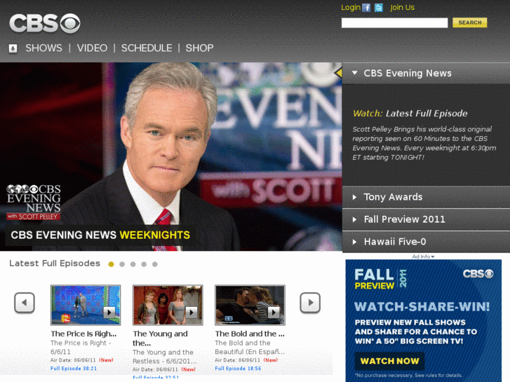Select the fourth carousel page dot

coord(144,264)
